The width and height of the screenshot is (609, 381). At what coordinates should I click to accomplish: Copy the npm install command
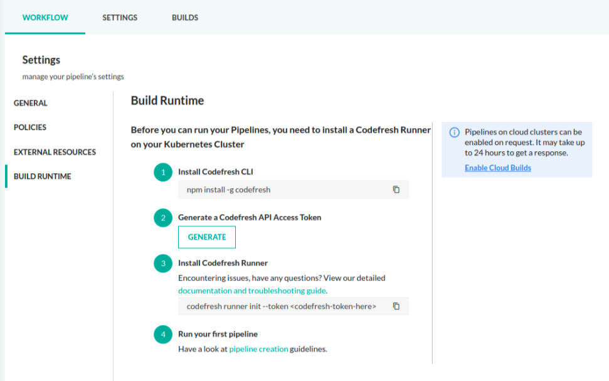click(396, 190)
